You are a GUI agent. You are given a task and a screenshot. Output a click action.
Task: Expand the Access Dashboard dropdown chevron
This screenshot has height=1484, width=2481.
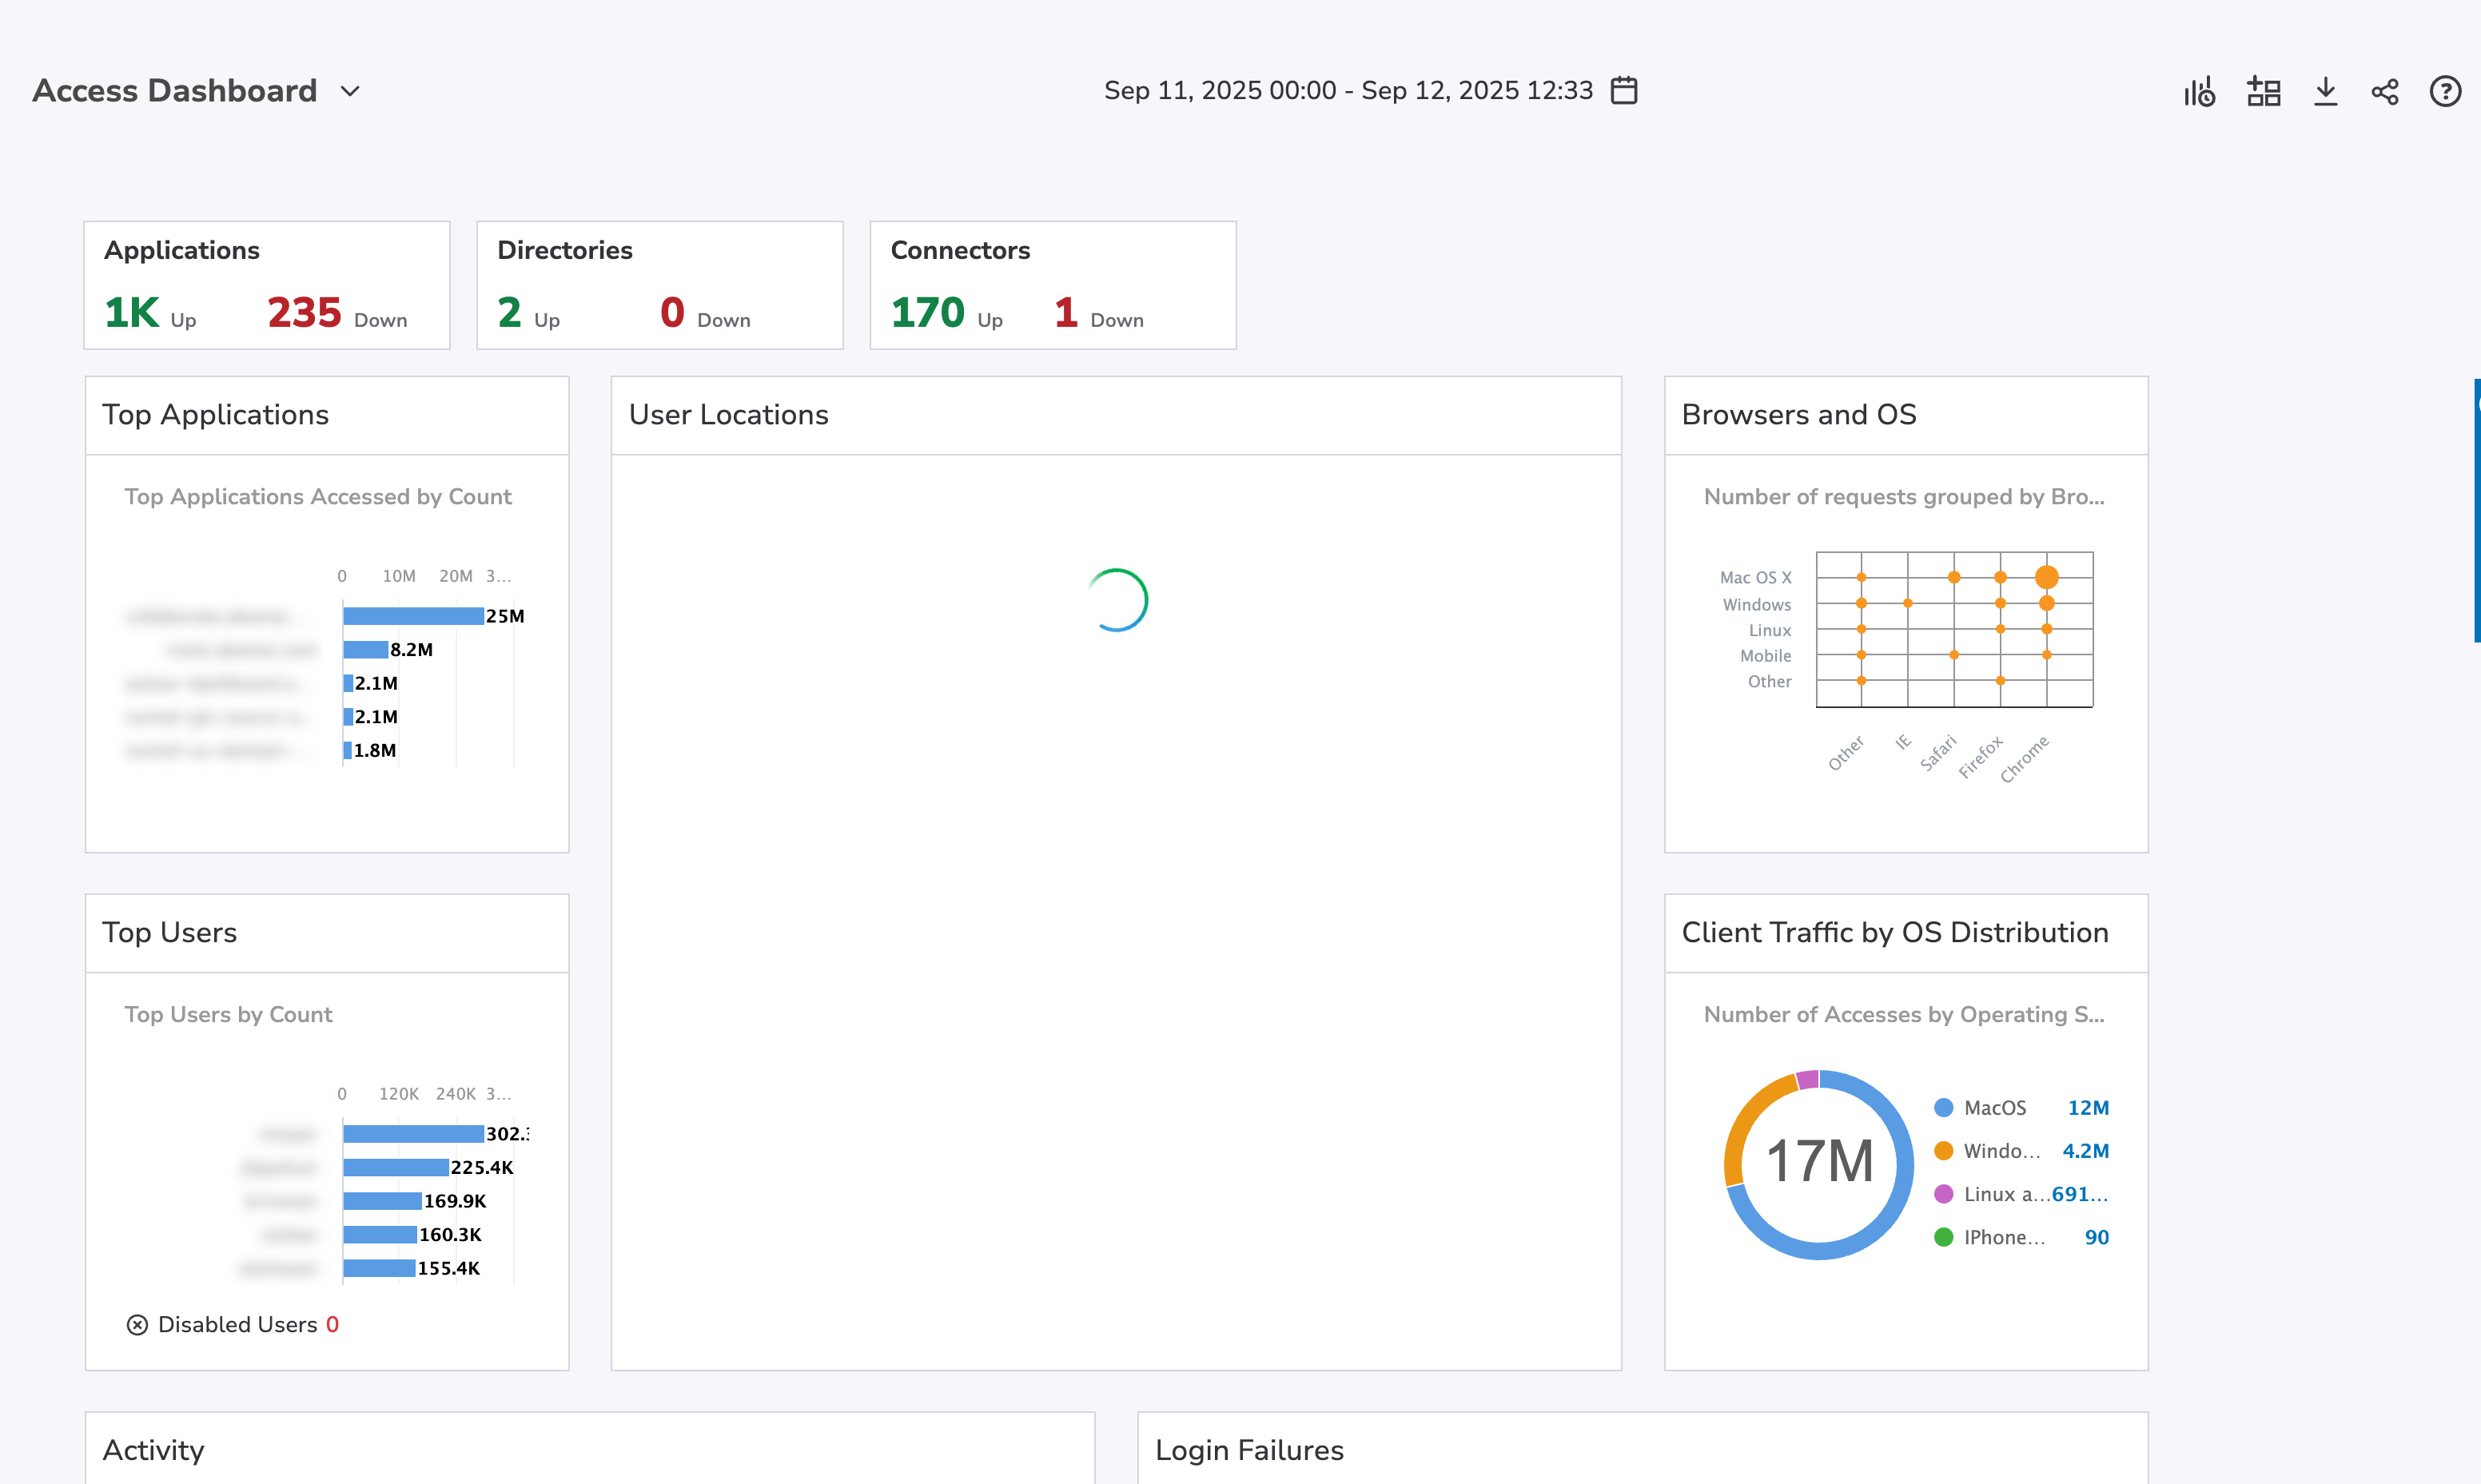[x=350, y=91]
